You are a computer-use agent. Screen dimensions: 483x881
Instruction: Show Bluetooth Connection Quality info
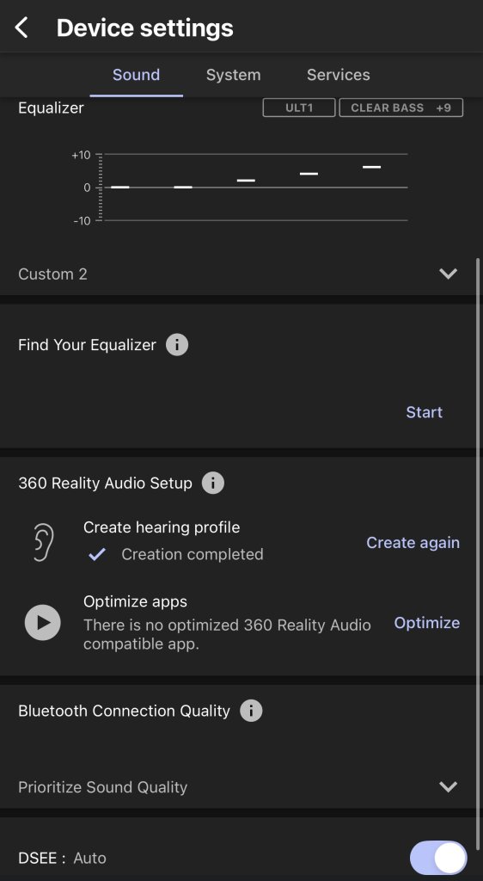pos(251,711)
